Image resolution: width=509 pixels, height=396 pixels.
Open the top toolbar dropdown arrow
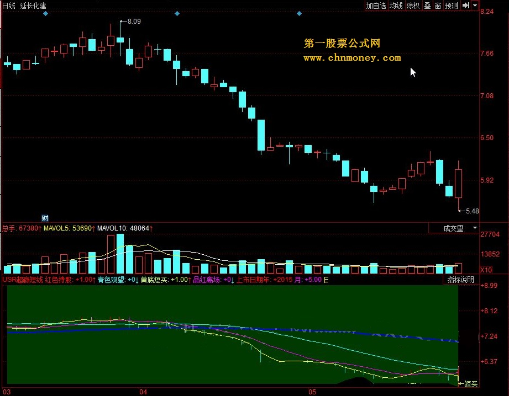[475, 6]
